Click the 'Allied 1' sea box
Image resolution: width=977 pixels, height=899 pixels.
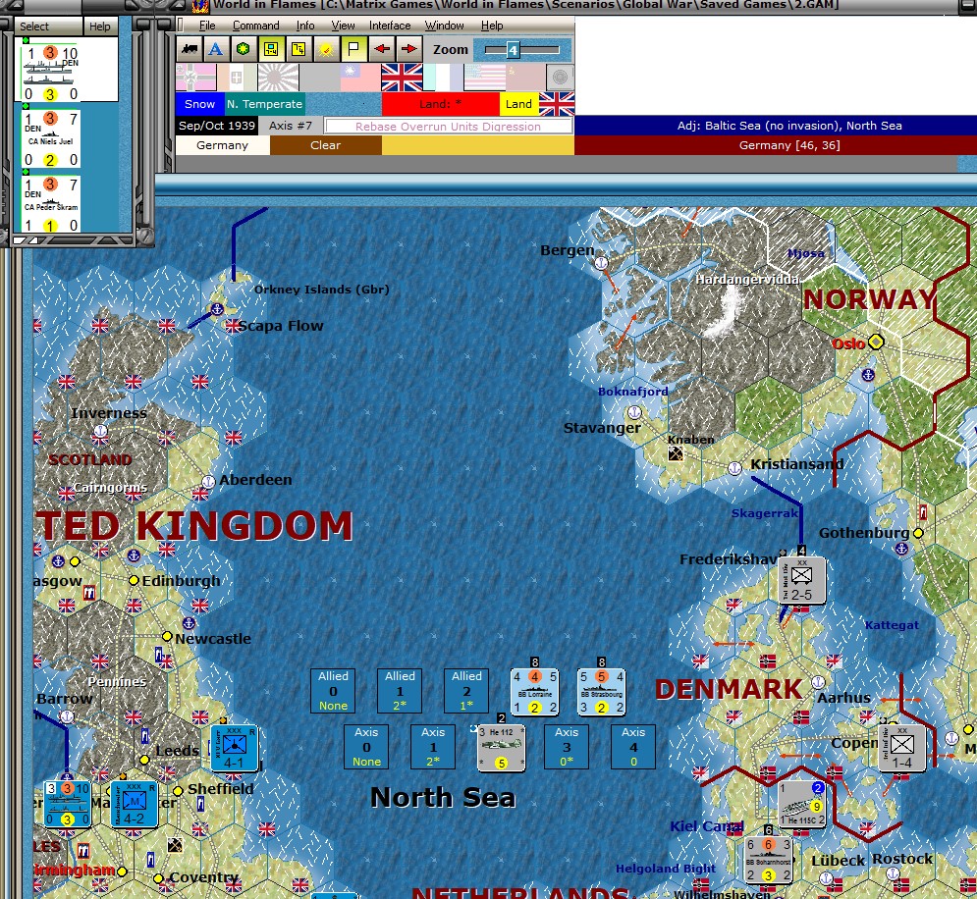pos(400,690)
